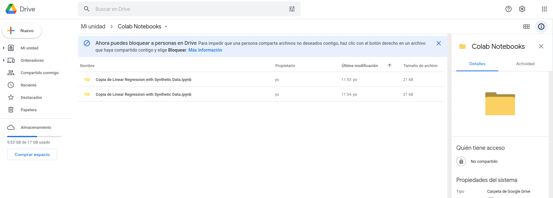Focus the Buscar en Drive search field
Screen dimensions: 553x198
click(189, 9)
